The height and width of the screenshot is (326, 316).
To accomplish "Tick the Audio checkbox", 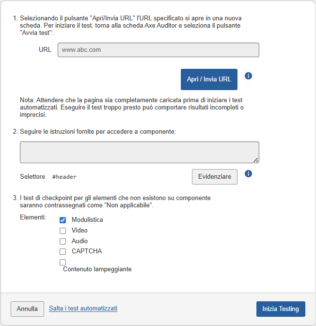I will coord(63,241).
